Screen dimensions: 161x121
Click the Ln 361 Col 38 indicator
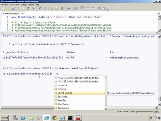tap(122, 112)
